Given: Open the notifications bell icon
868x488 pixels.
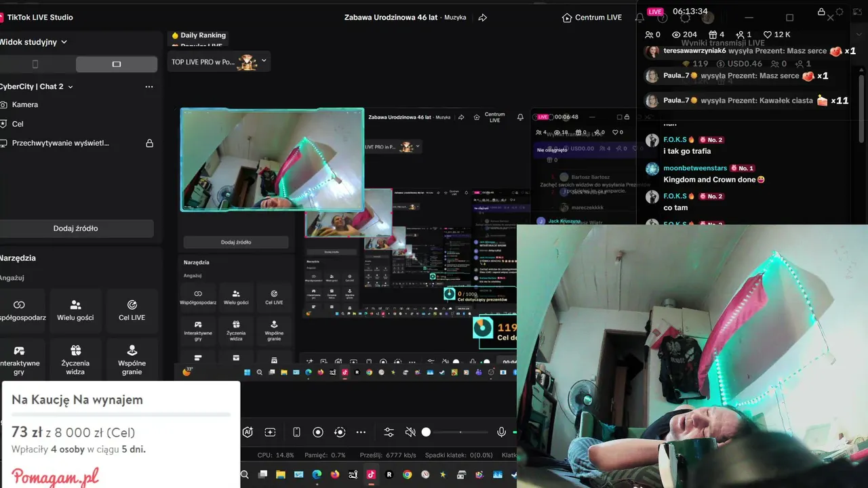Looking at the screenshot, I should click(x=639, y=18).
